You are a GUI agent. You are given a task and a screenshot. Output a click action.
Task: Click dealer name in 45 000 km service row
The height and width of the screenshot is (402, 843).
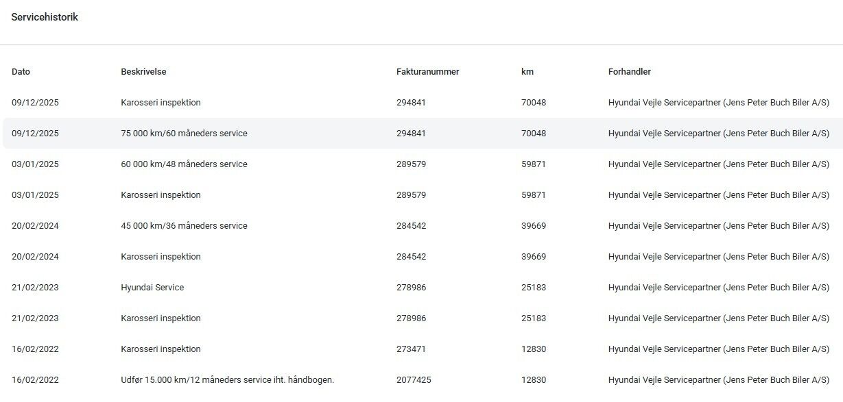718,226
